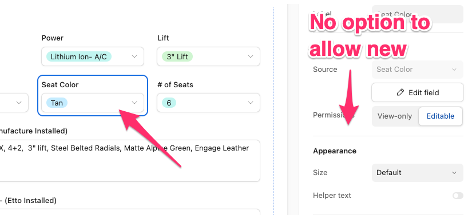
Task: Click the 6 seats tag
Action: tap(169, 103)
